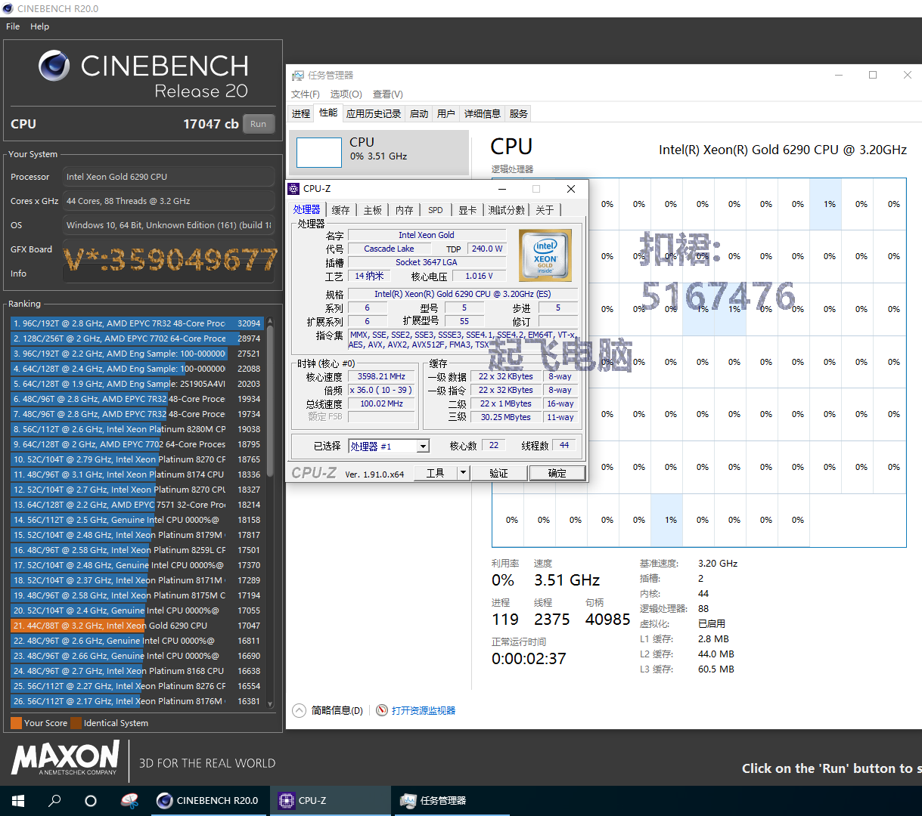The width and height of the screenshot is (922, 816).
Task: Switch to Task Manager 服务 tab
Action: pyautogui.click(x=519, y=114)
